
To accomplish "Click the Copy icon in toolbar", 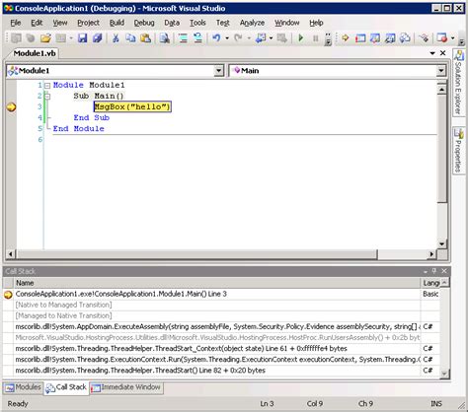I will point(130,38).
